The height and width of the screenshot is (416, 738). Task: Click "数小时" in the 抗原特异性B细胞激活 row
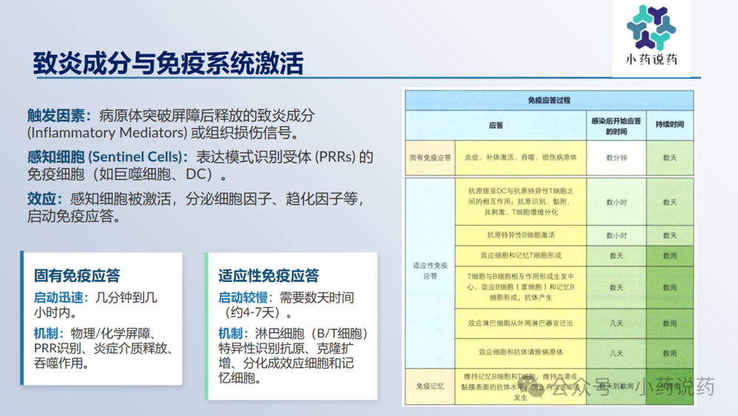[616, 235]
